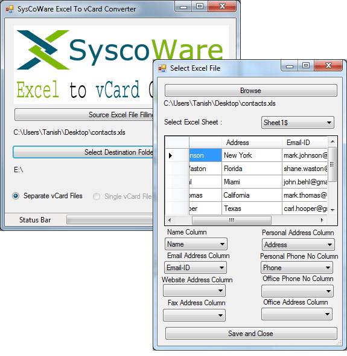Image resolution: width=347 pixels, height=356 pixels.
Task: Click the john.behl email cell
Action: coord(304,182)
